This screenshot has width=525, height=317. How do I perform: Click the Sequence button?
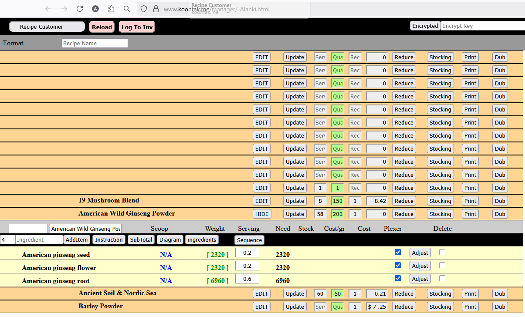pos(249,240)
